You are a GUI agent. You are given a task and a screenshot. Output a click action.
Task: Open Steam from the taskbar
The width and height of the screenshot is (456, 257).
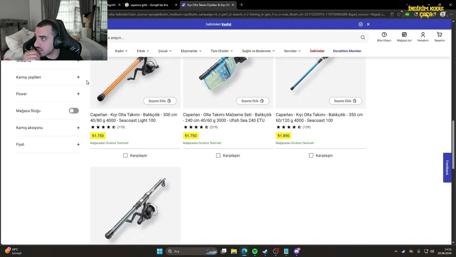coord(265,251)
